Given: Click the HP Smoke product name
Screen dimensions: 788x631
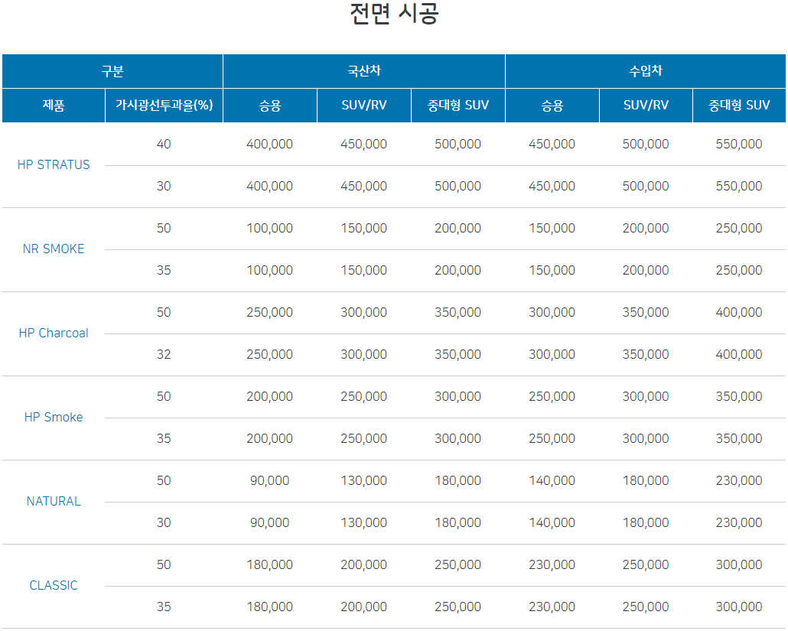Looking at the screenshot, I should coord(54,417).
